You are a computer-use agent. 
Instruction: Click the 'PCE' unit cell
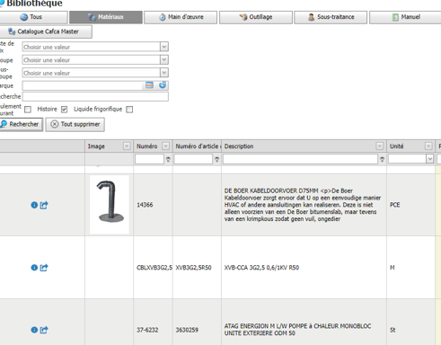(x=394, y=205)
